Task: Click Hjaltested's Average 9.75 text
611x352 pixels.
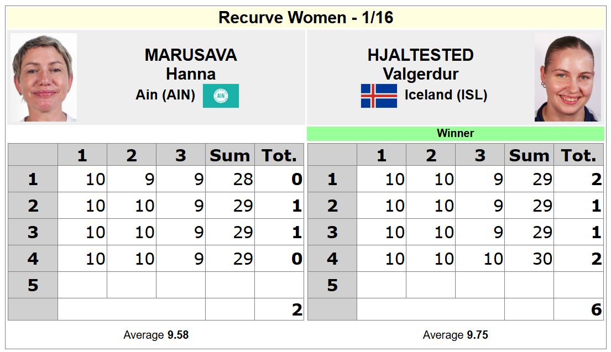Action: [x=455, y=335]
